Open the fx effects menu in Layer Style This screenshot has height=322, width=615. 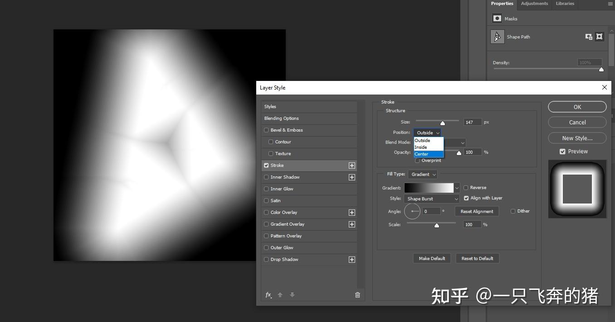268,295
